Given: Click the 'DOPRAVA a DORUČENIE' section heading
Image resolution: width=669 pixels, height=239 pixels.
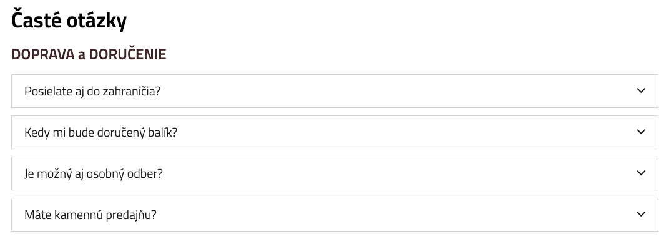Looking at the screenshot, I should pyautogui.click(x=89, y=54).
